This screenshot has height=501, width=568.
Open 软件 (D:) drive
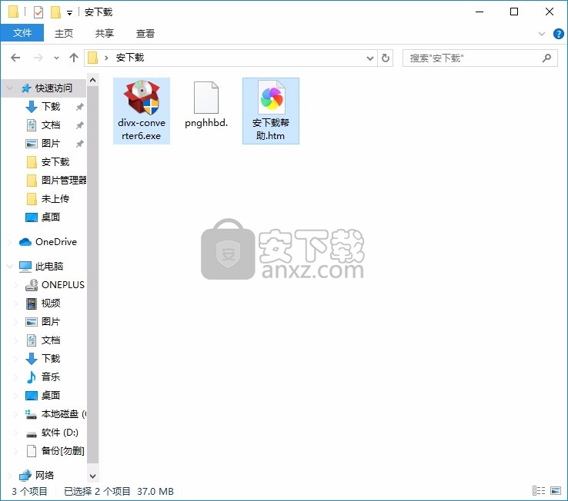coord(60,433)
